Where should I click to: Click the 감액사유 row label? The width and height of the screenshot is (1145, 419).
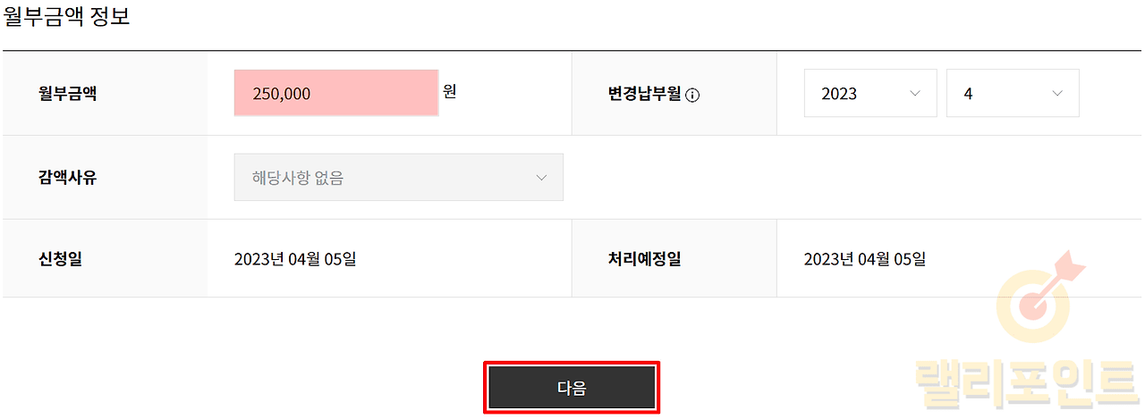[x=68, y=177]
